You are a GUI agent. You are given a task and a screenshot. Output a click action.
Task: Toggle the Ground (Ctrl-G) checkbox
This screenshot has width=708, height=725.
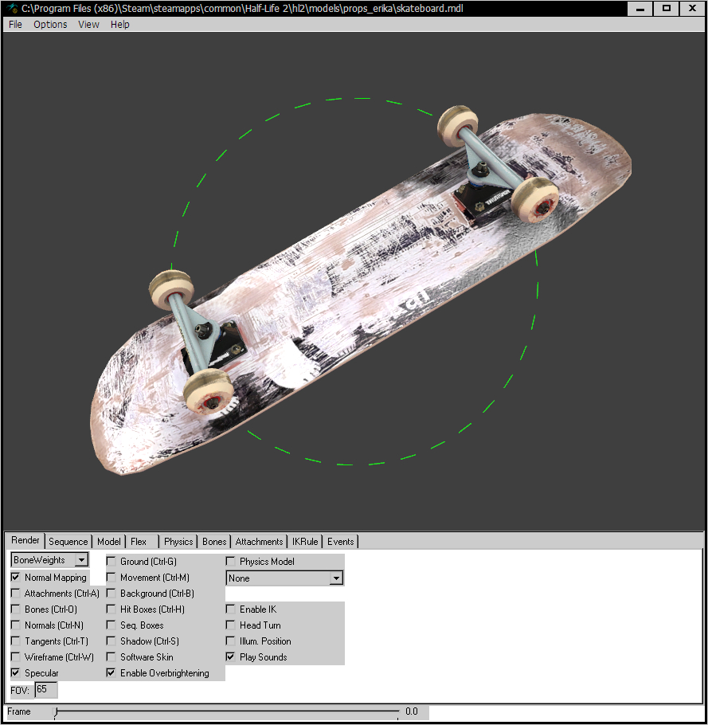click(112, 562)
